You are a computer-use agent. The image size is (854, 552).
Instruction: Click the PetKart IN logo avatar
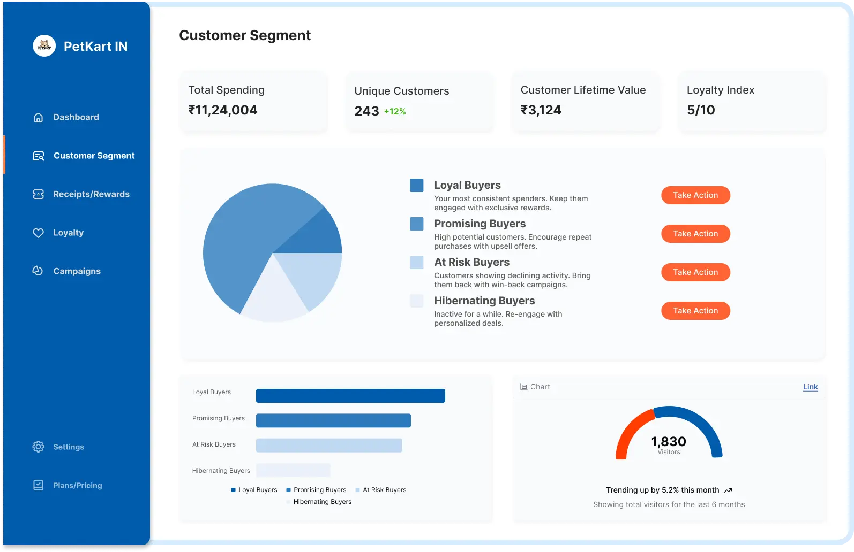coord(44,47)
